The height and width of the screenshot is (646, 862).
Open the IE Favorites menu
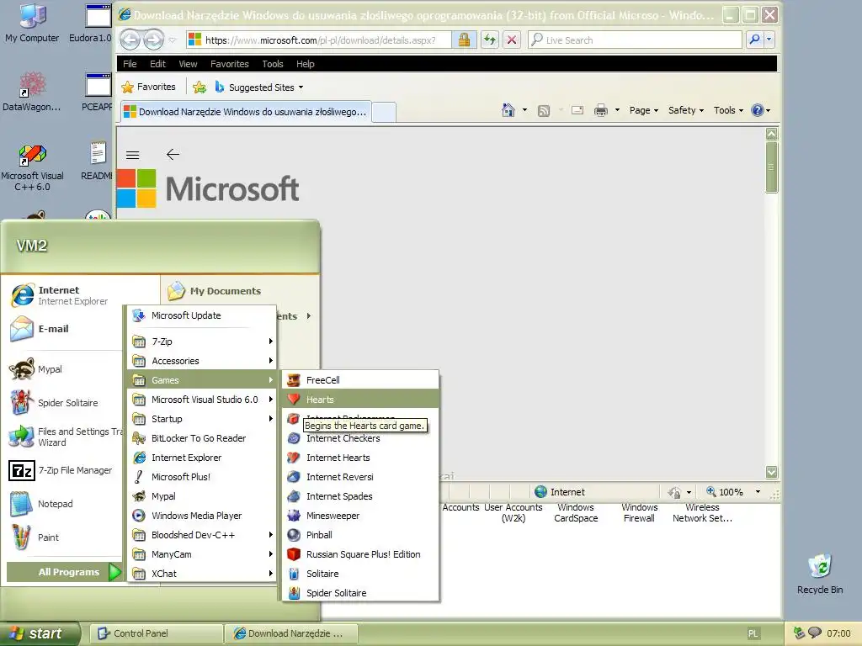(x=230, y=64)
